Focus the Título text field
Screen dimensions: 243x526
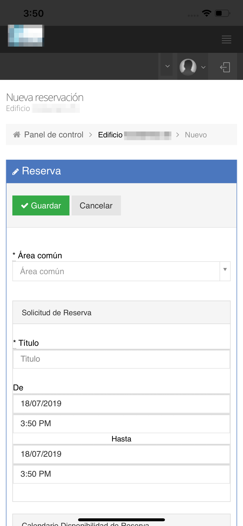(121, 359)
